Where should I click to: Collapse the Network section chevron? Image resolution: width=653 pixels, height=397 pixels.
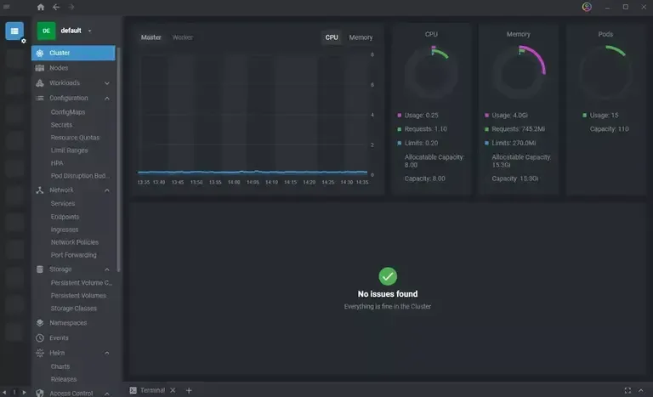(107, 190)
